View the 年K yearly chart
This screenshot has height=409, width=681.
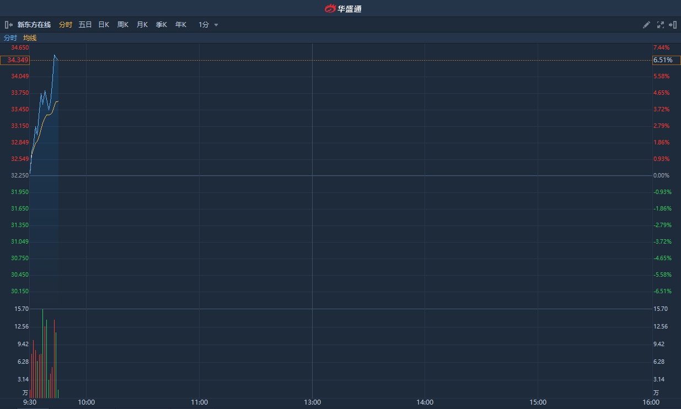click(180, 25)
